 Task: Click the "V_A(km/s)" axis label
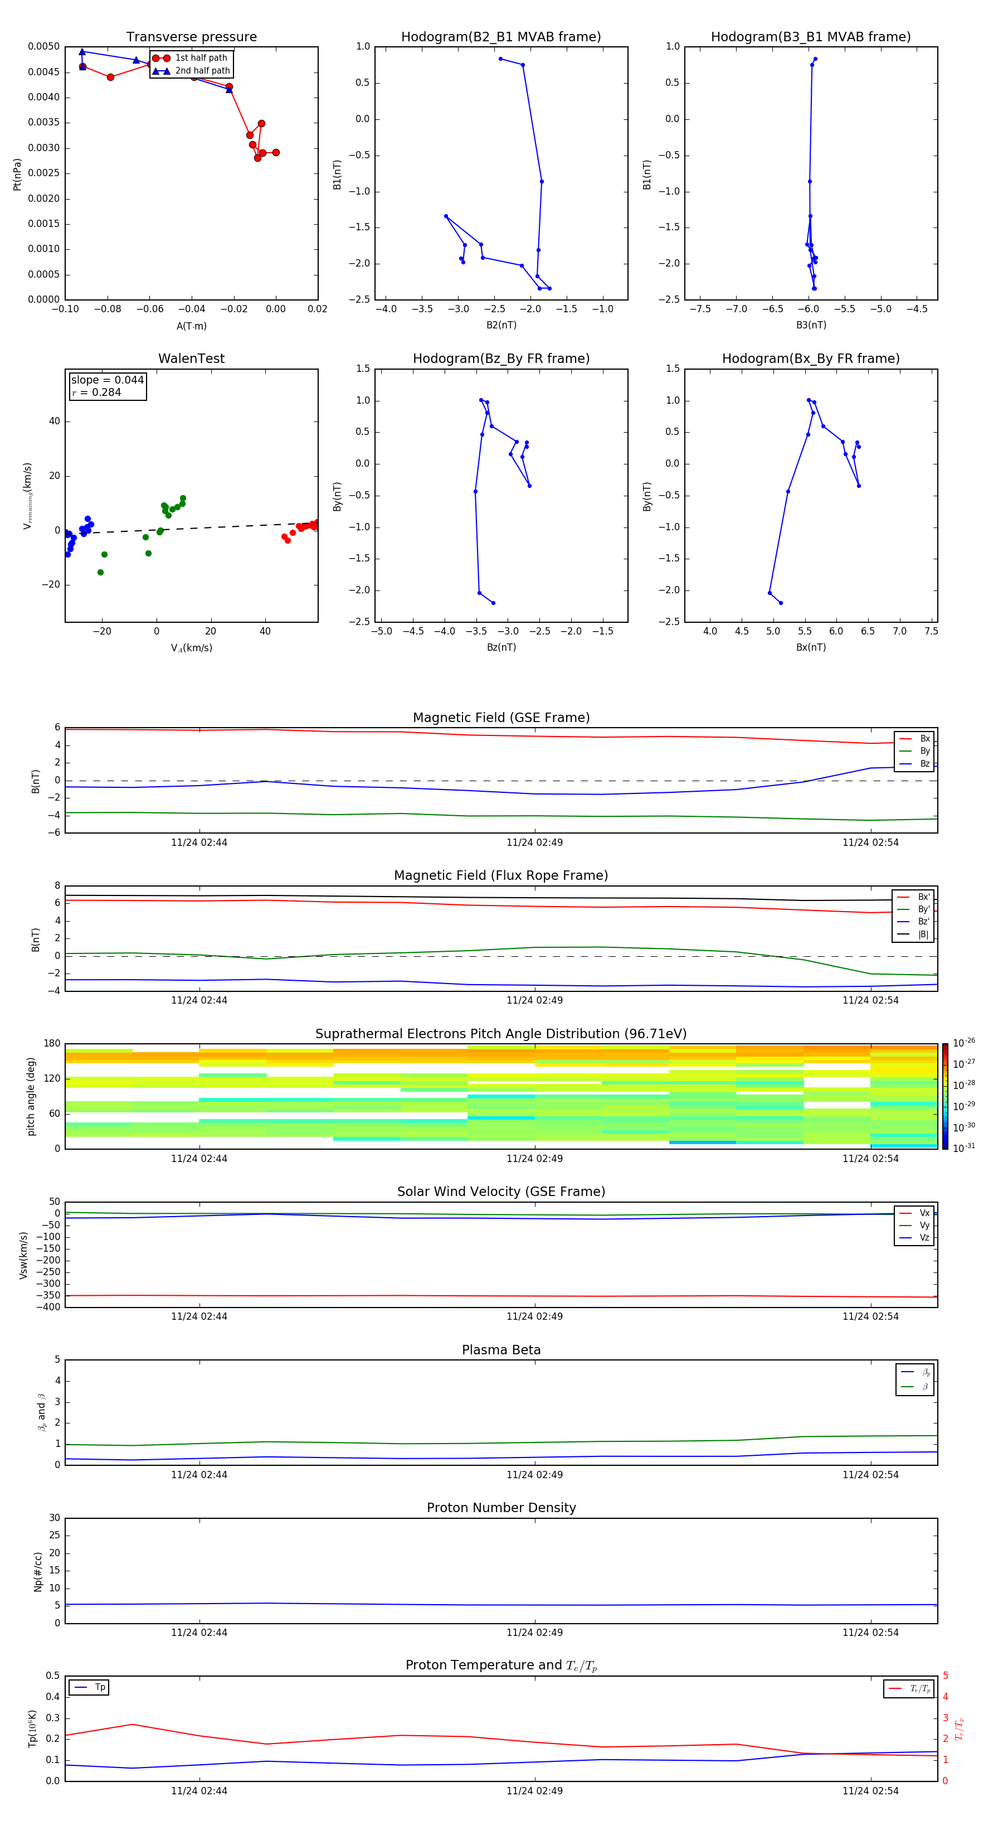191,648
